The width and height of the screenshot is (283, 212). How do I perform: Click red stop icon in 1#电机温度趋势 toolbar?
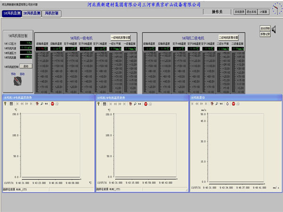click(52, 103)
